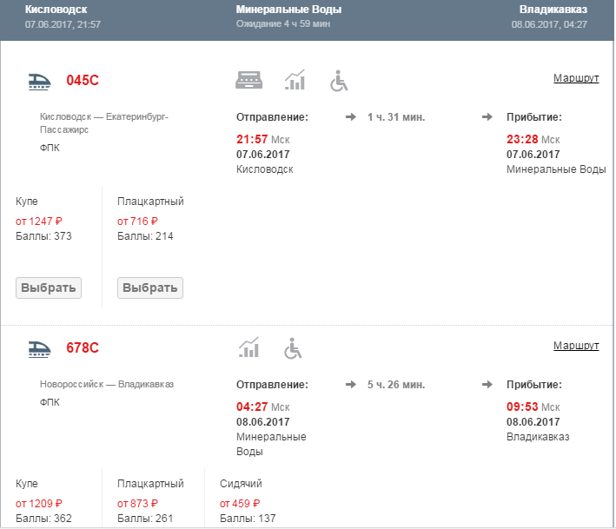Select Владикавказ station in the header

pyautogui.click(x=553, y=10)
